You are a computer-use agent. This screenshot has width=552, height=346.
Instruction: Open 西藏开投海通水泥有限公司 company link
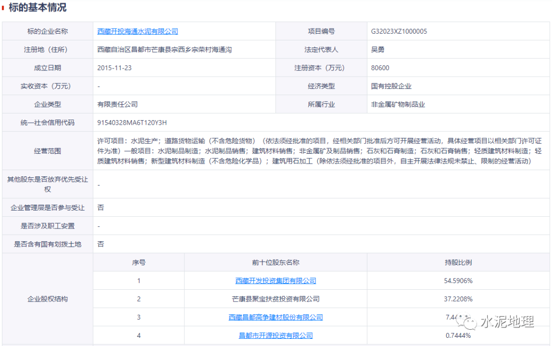137,31
